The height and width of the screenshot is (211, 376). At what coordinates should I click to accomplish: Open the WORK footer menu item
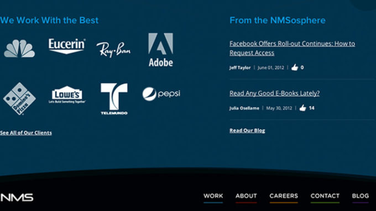(x=213, y=196)
